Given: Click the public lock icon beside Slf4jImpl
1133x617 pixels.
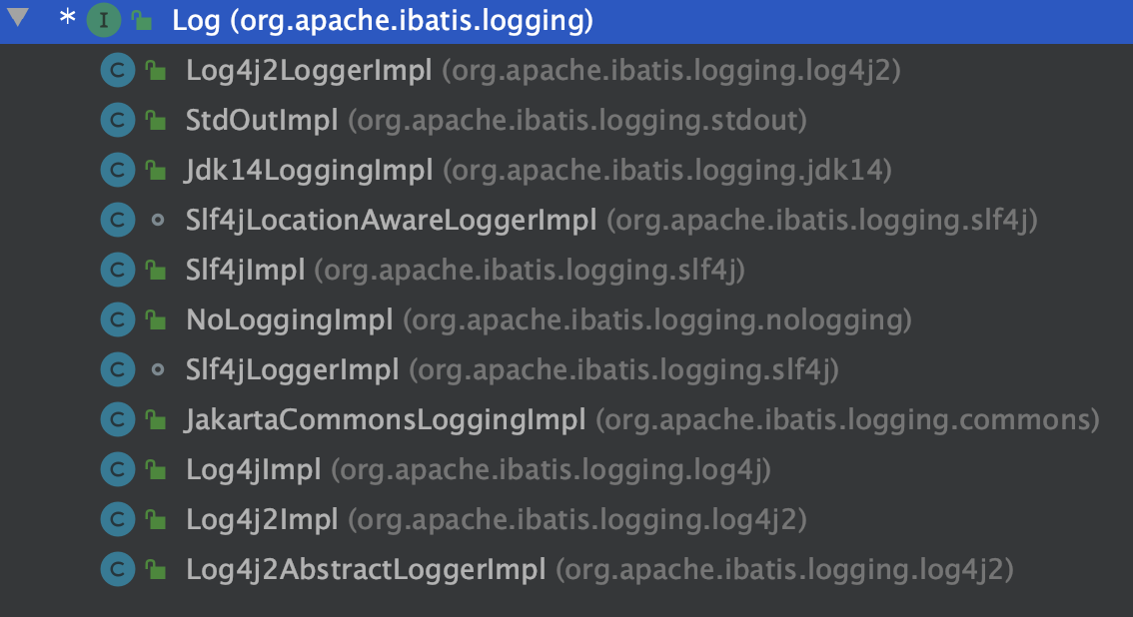Looking at the screenshot, I should pos(155,271).
